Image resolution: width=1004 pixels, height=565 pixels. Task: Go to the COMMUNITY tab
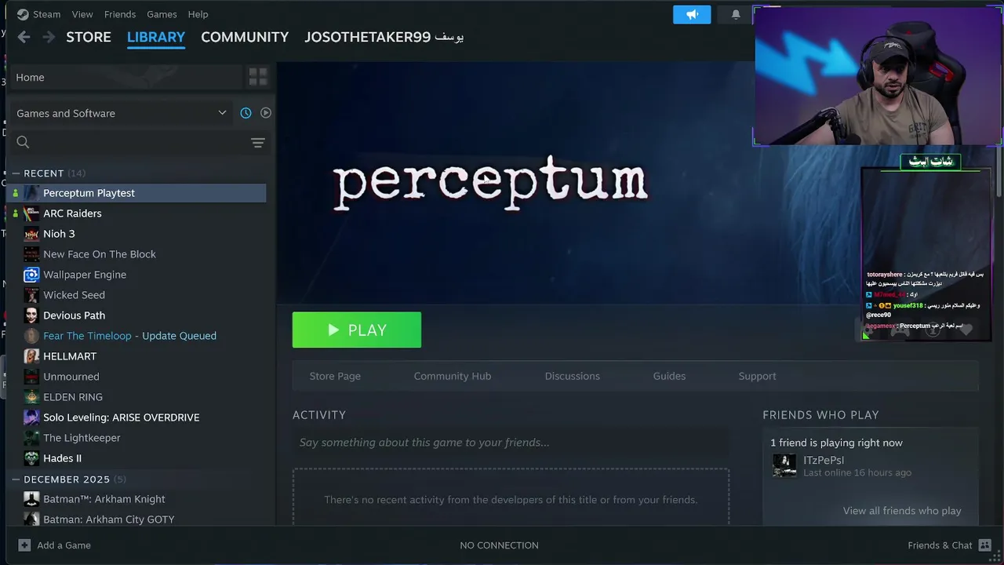click(245, 37)
